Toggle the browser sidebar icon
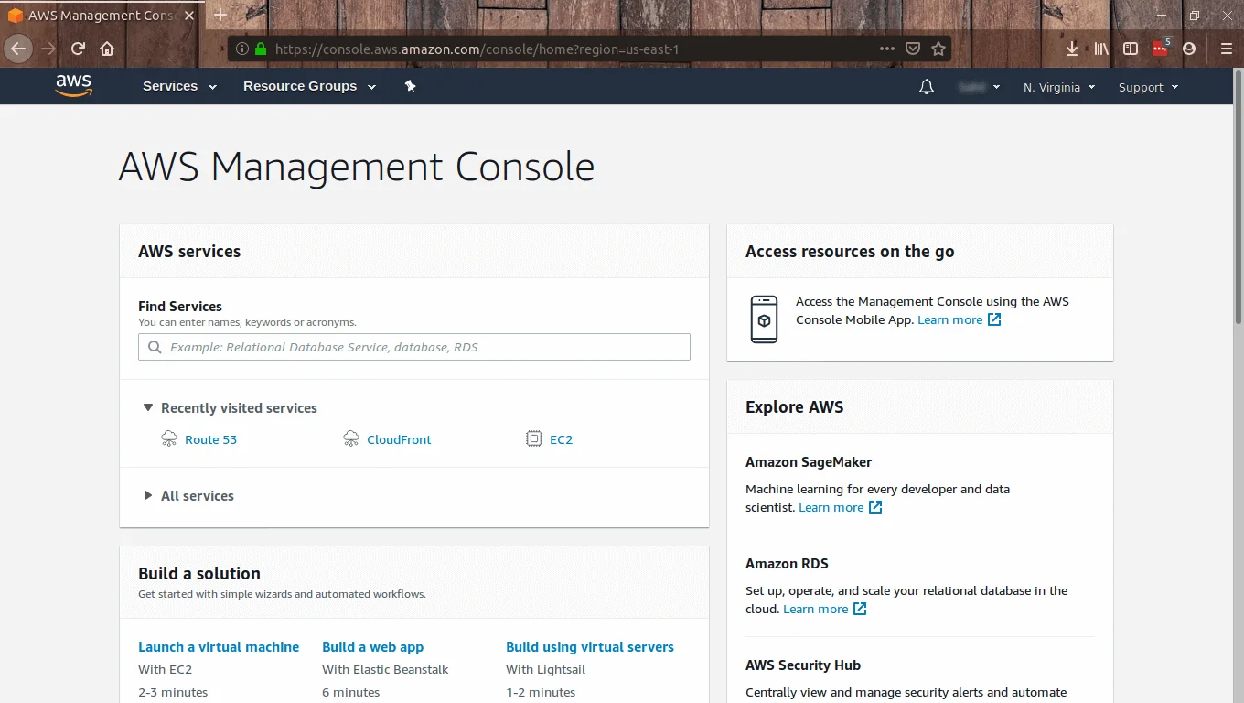Viewport: 1244px width, 703px height. tap(1131, 49)
